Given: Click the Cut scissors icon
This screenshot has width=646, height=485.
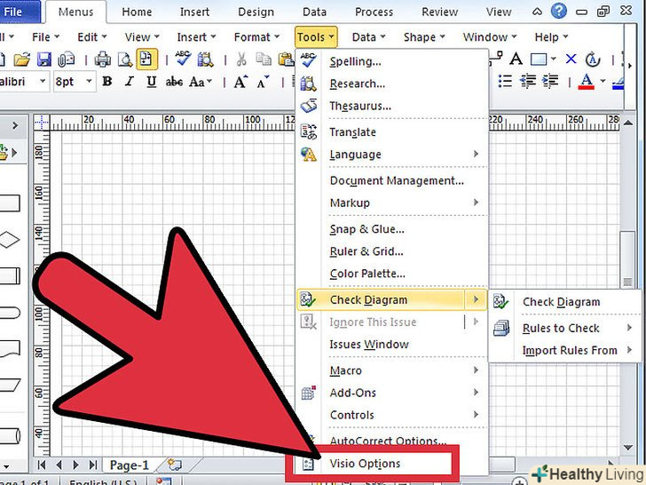Looking at the screenshot, I should (x=241, y=60).
